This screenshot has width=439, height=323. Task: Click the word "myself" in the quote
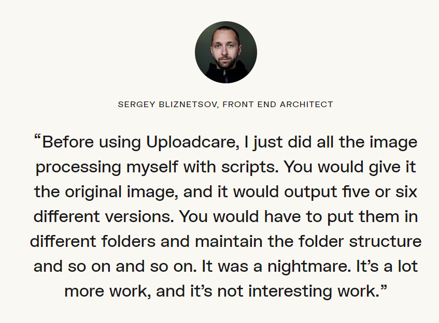(x=152, y=168)
